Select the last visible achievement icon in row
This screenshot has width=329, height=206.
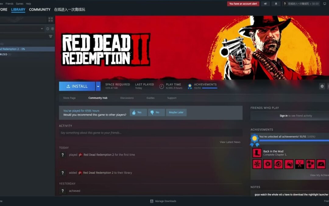click(321, 164)
